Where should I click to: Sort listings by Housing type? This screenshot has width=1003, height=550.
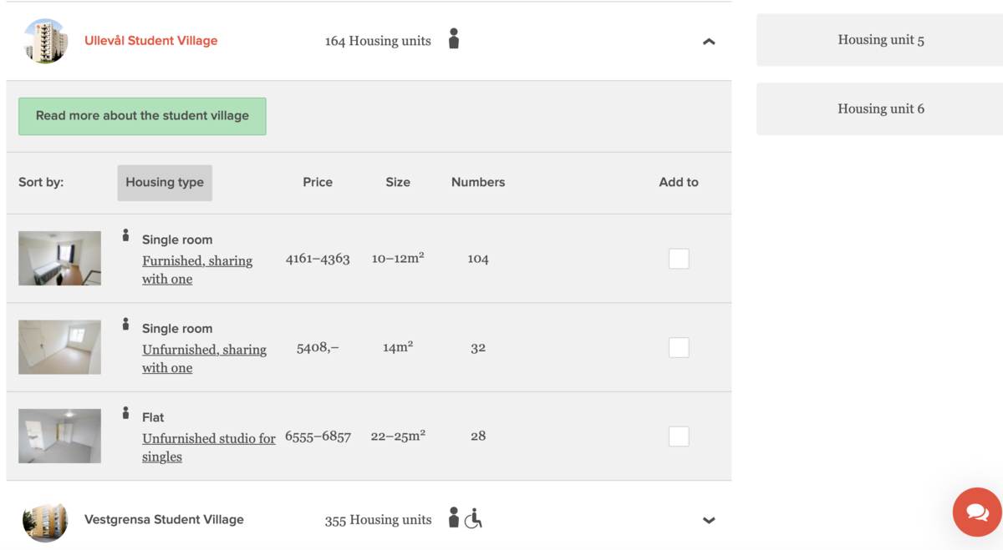pos(165,182)
